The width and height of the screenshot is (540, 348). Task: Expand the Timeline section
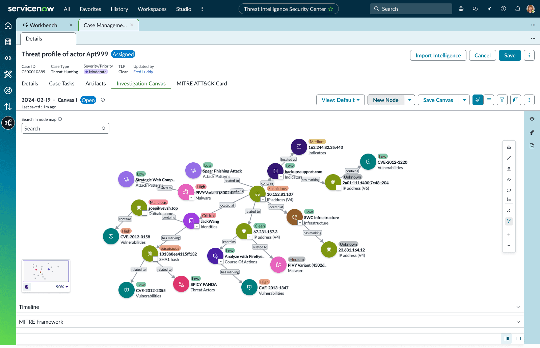(270, 307)
